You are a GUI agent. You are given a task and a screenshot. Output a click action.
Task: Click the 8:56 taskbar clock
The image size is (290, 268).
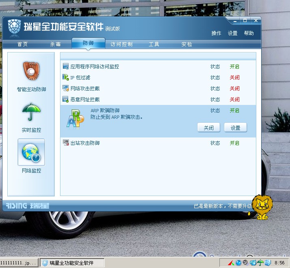279,263
